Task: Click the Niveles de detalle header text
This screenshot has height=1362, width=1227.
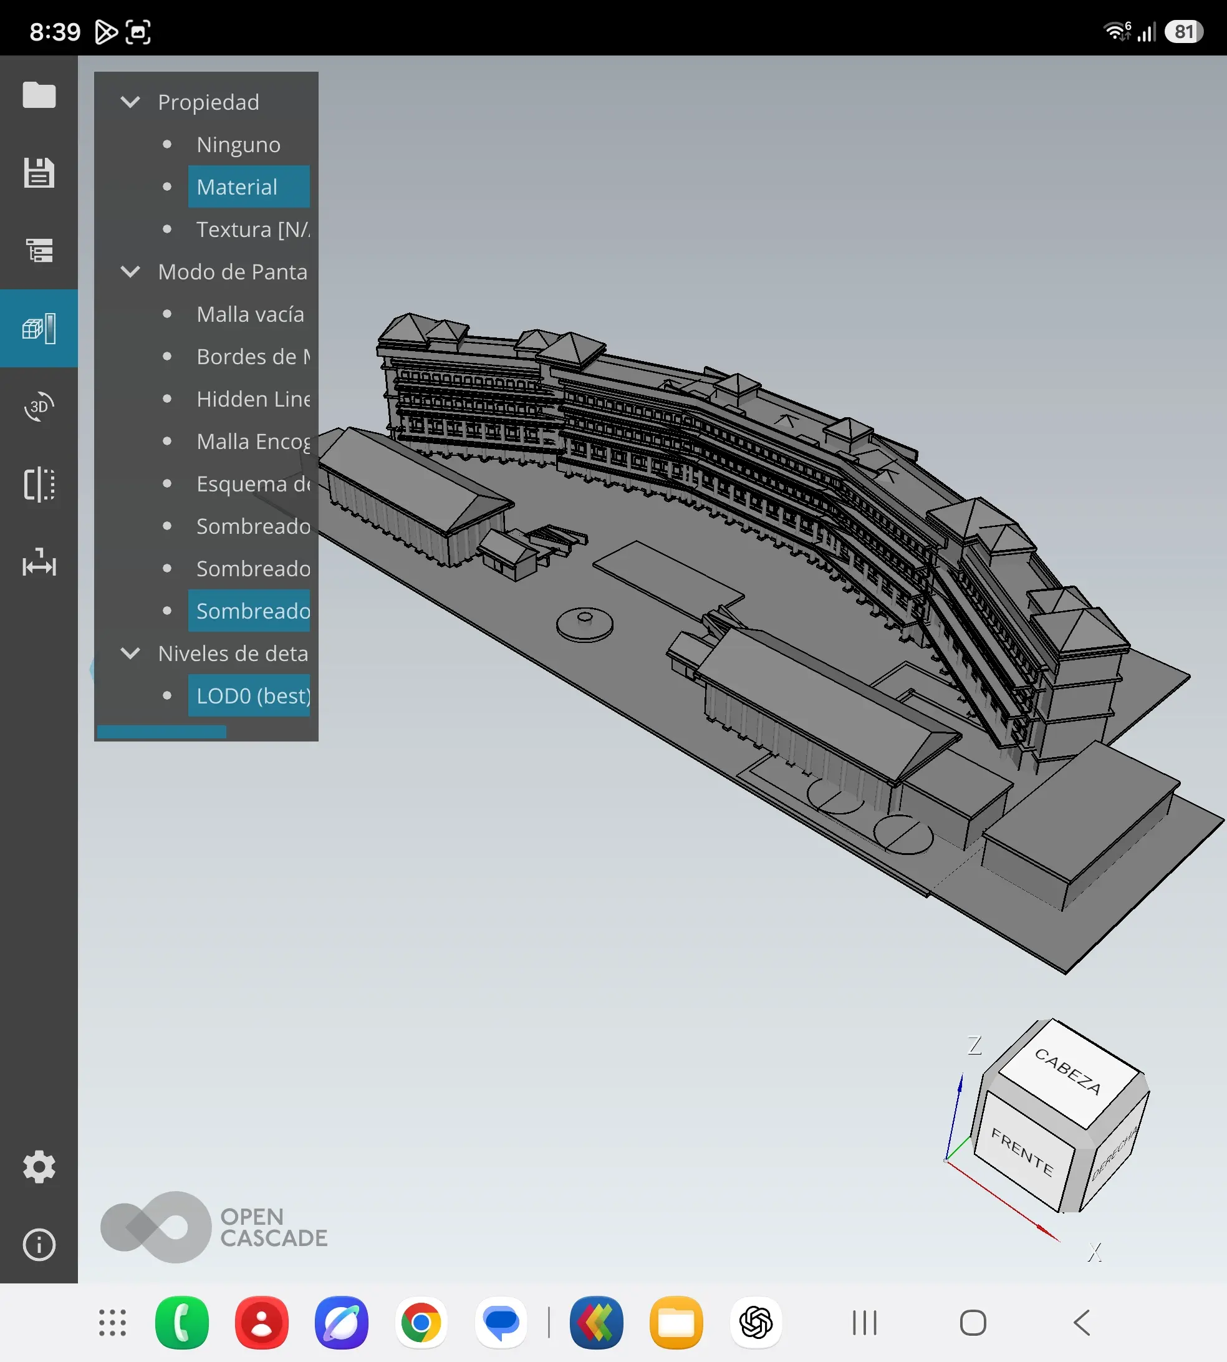Action: (233, 654)
